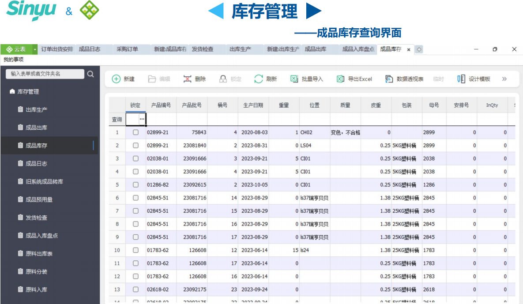Open the query cell ellipsis button
The height and width of the screenshot is (304, 523).
tap(142, 119)
